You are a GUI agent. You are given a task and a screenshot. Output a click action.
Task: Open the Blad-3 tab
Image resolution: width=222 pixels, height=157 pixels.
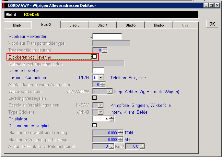click(74, 25)
